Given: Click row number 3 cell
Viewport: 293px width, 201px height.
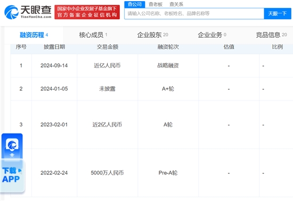Looking at the screenshot, I should [21, 124].
